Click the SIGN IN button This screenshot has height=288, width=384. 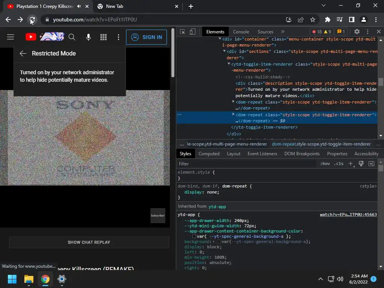coord(147,37)
